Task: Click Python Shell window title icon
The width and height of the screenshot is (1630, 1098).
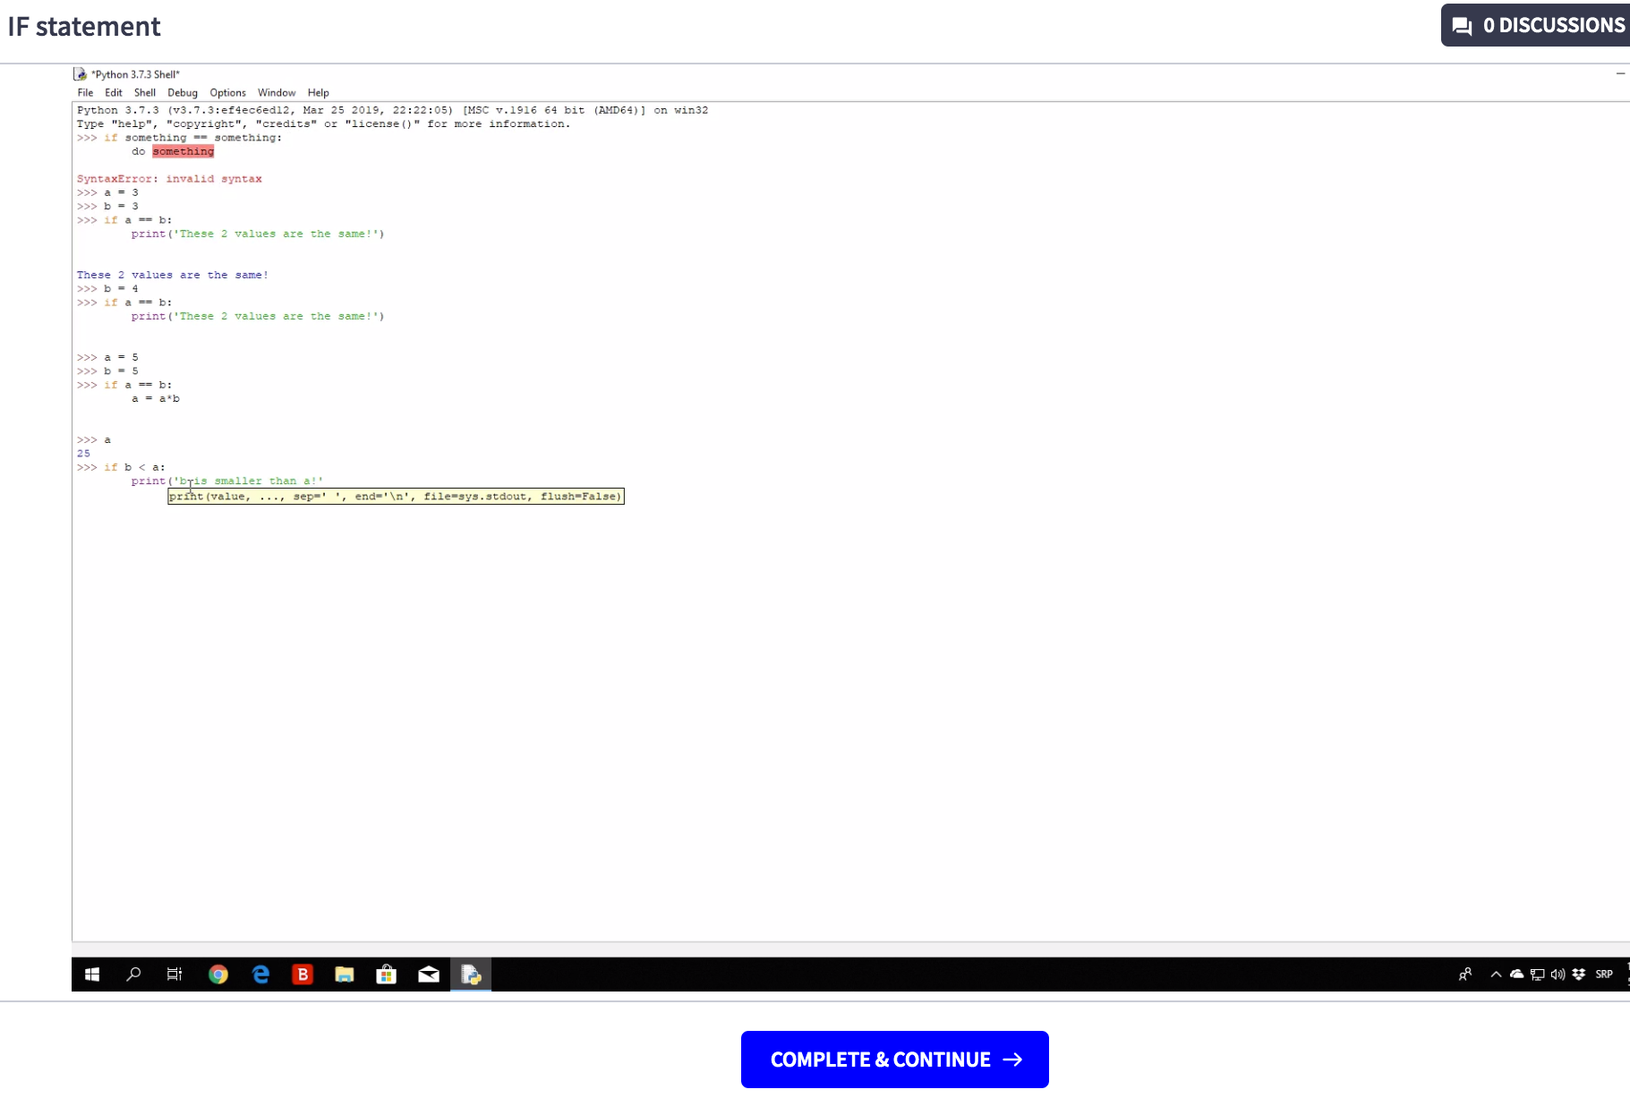Action: 81,74
